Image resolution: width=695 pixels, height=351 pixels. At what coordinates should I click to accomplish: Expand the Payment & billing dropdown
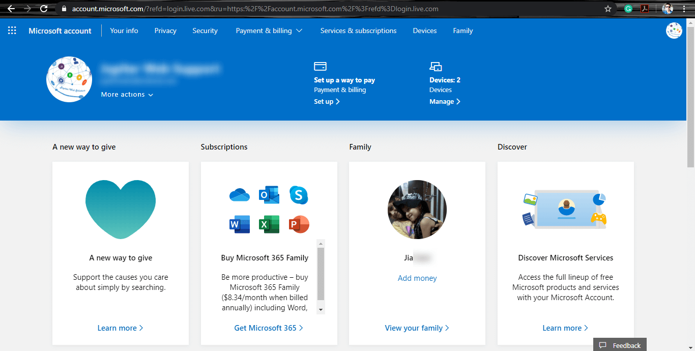point(269,31)
